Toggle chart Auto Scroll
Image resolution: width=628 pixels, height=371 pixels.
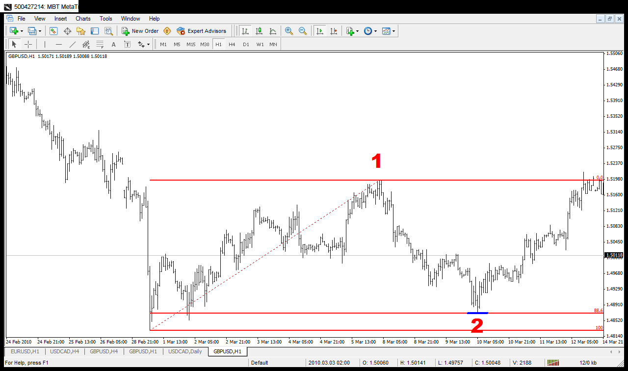[x=320, y=31]
